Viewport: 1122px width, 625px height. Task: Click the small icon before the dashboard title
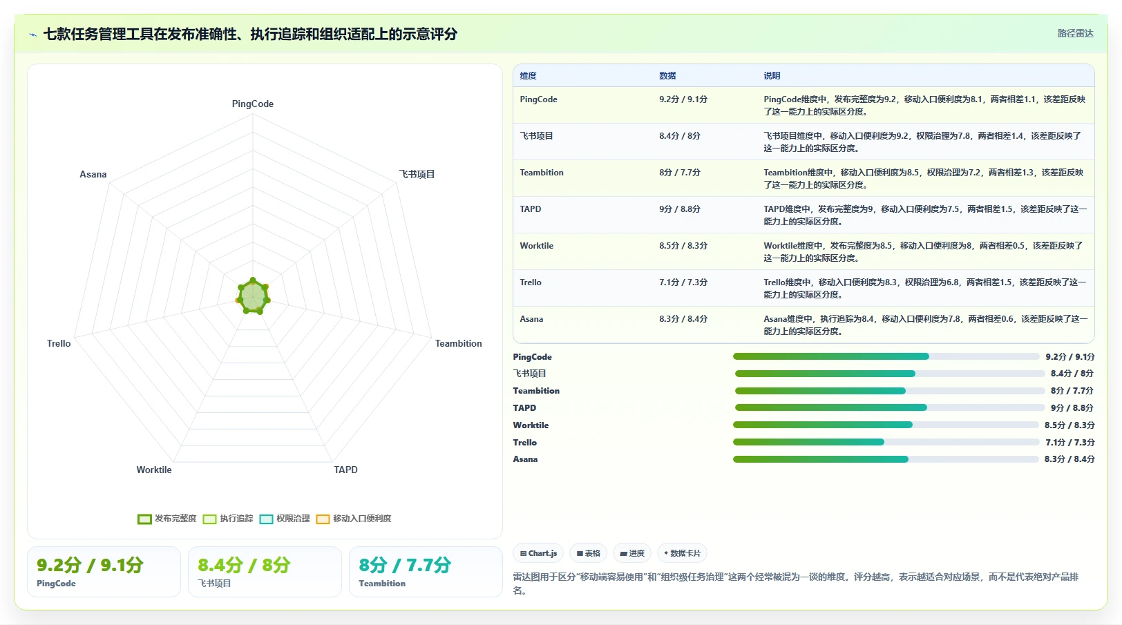32,35
